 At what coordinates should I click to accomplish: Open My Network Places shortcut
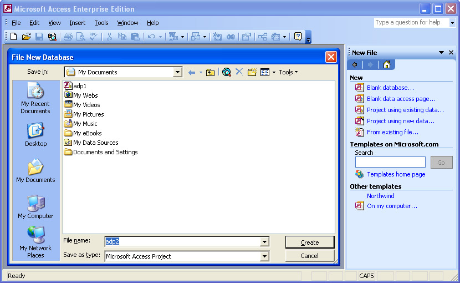pos(35,242)
